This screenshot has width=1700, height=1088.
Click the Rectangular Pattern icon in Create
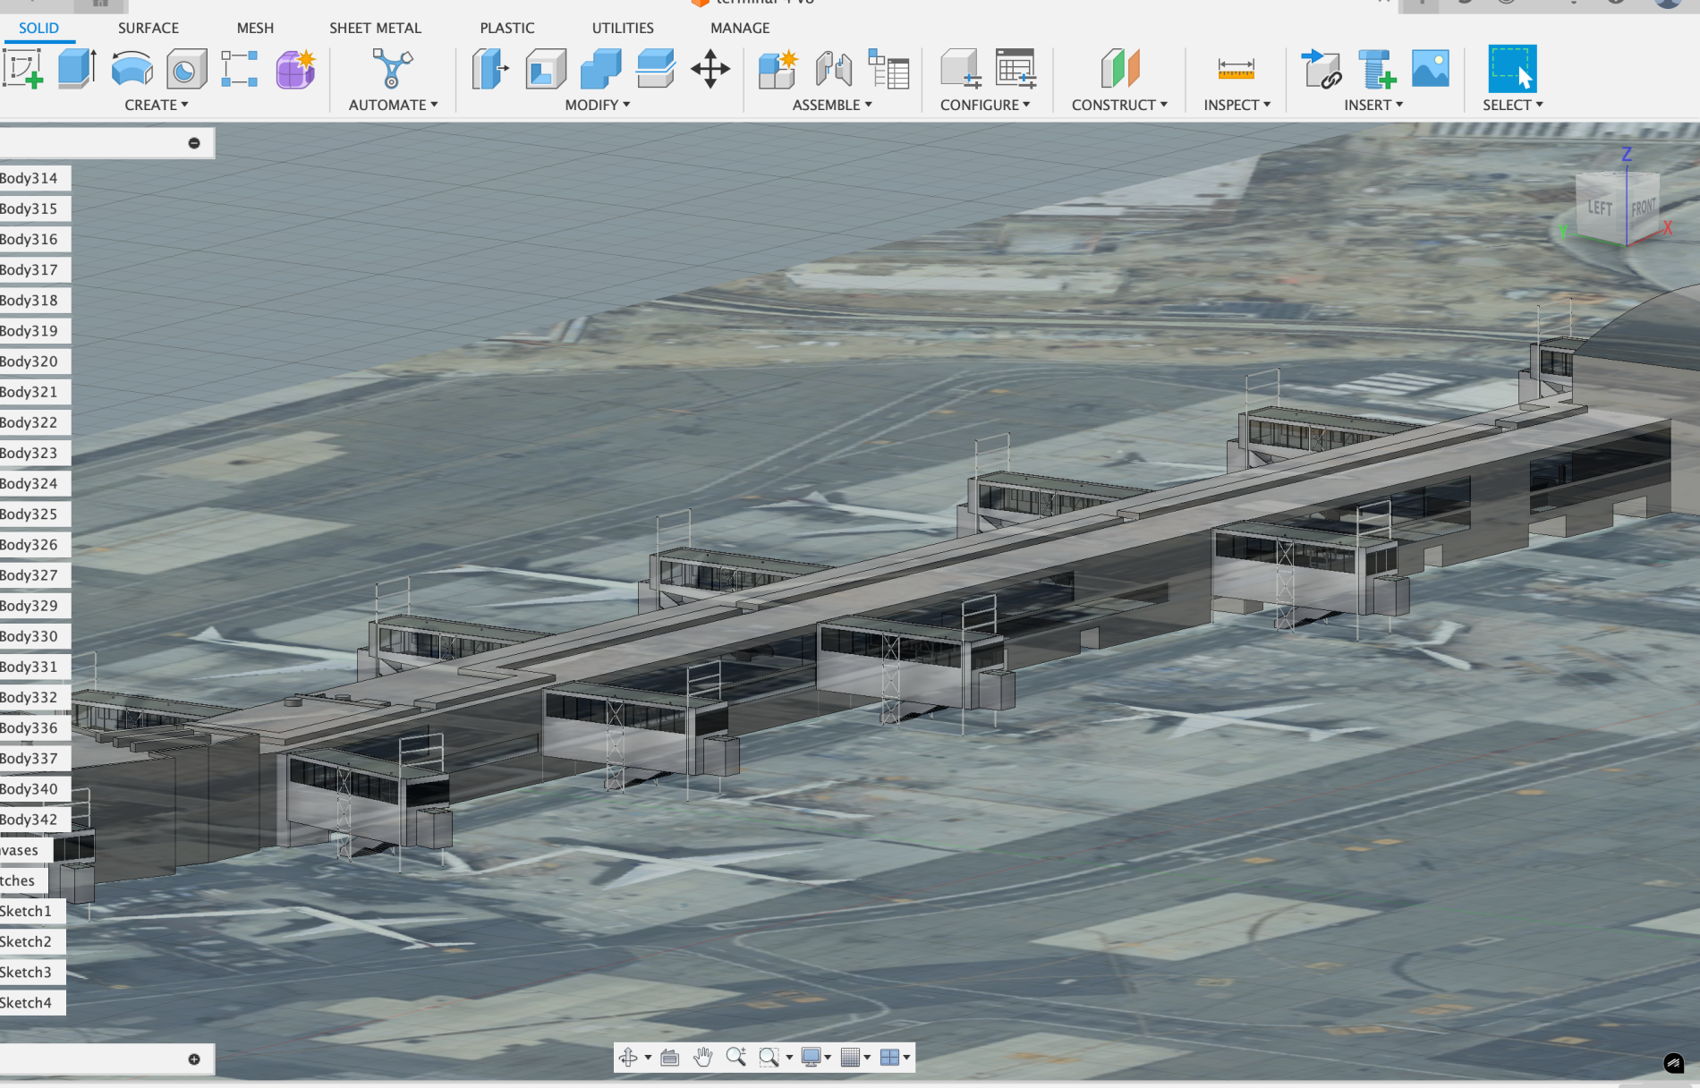[x=239, y=69]
